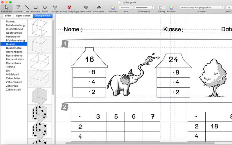Select Hunderterfeld in the list
Screen dimensions: 232x145
[x=14, y=29]
